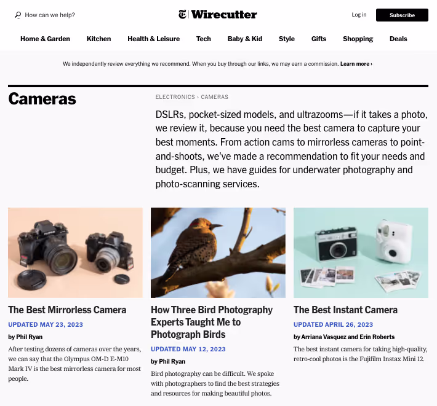The height and width of the screenshot is (406, 437).
Task: Open The Best Instant Camera article title
Action: coord(345,310)
